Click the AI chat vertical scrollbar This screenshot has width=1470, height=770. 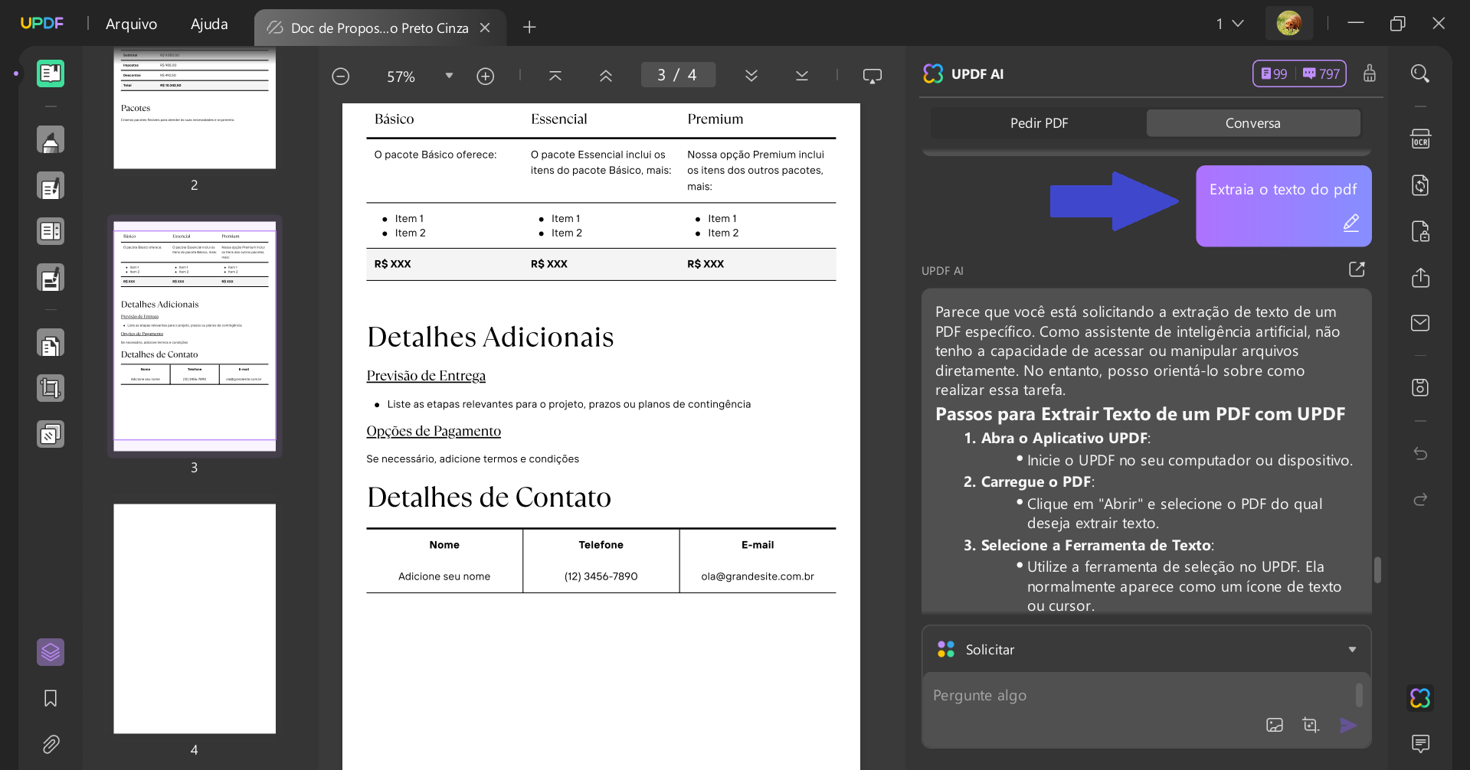pyautogui.click(x=1377, y=569)
